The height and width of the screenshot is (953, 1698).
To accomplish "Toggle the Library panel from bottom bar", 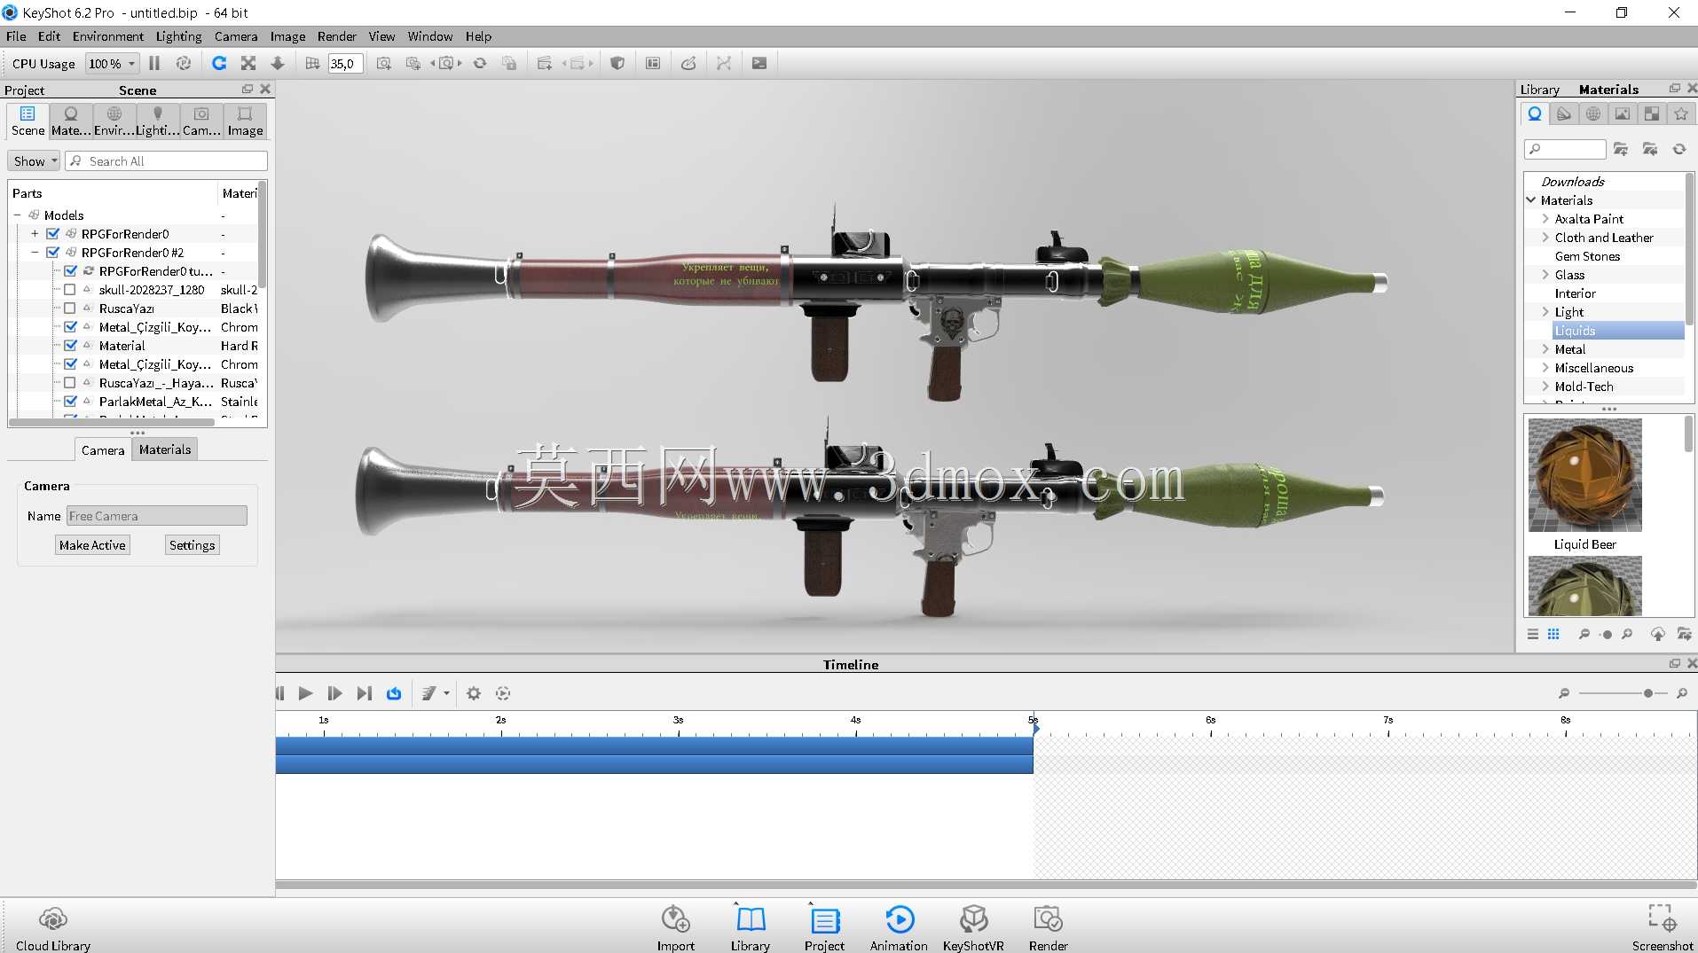I will (x=751, y=927).
